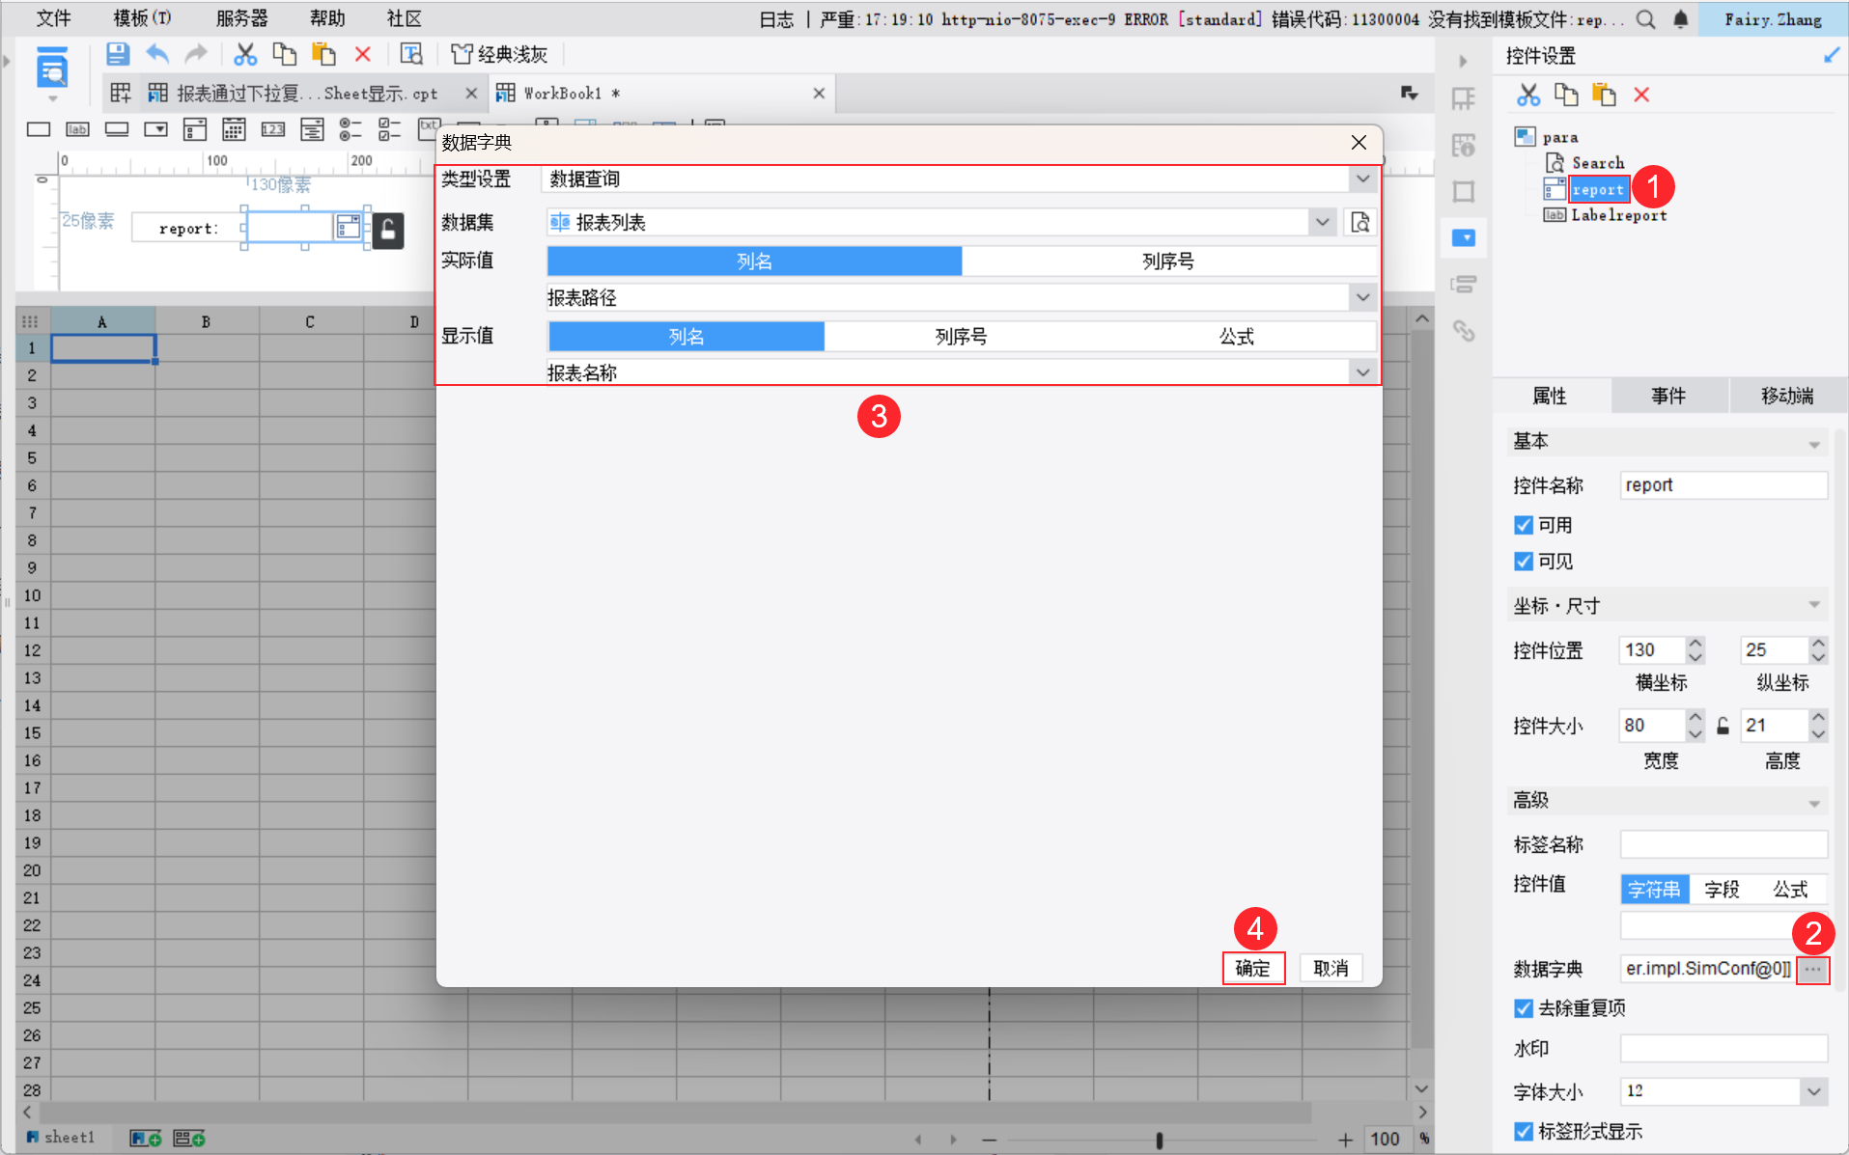
Task: Add a new report sheet icon
Action: (146, 1139)
